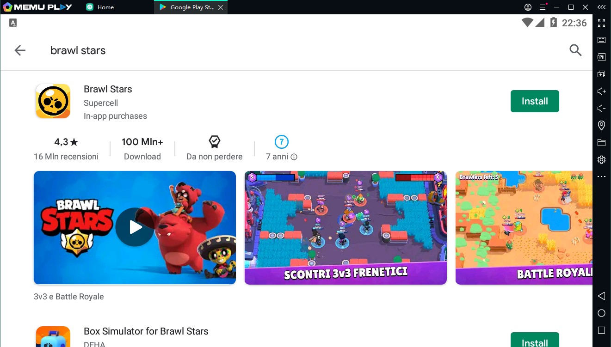Install Brawl Stars

(535, 101)
